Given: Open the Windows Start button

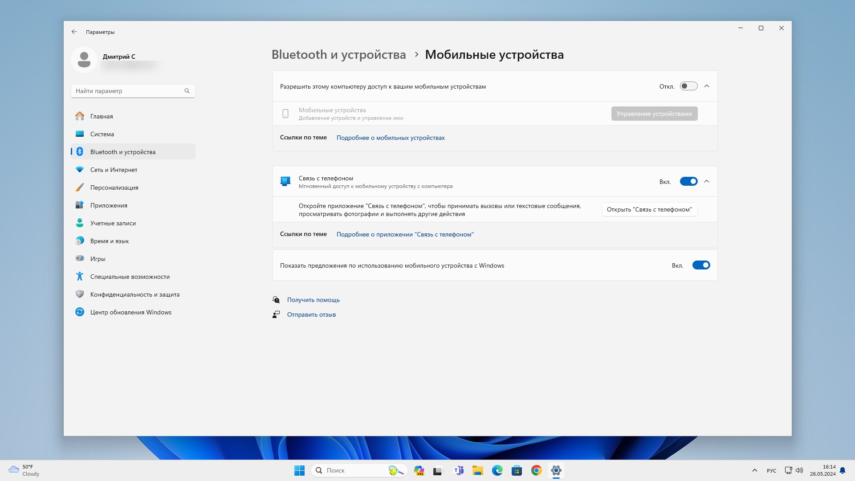Looking at the screenshot, I should coord(299,470).
